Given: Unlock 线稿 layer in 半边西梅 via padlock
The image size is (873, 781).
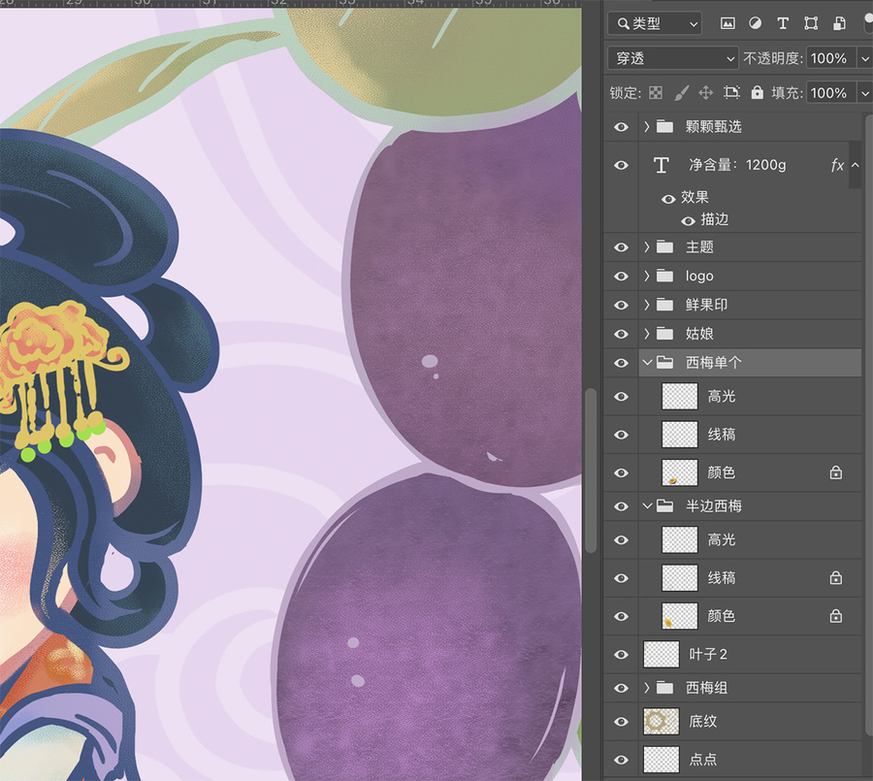Looking at the screenshot, I should pos(836,577).
